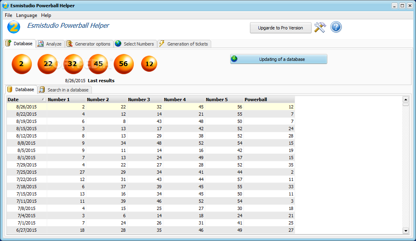
Task: Select the row dated 8/5/2015
Action: [x=151, y=150]
